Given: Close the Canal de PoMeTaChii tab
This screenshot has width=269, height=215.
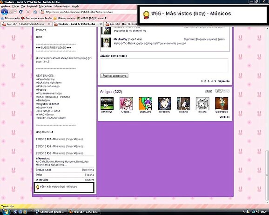Looking at the screenshot, I should click(x=101, y=24).
